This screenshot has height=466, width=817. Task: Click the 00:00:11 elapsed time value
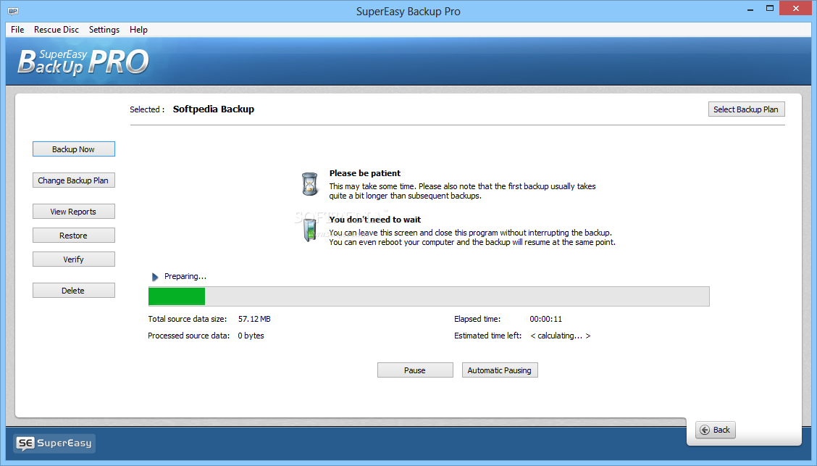pos(546,319)
